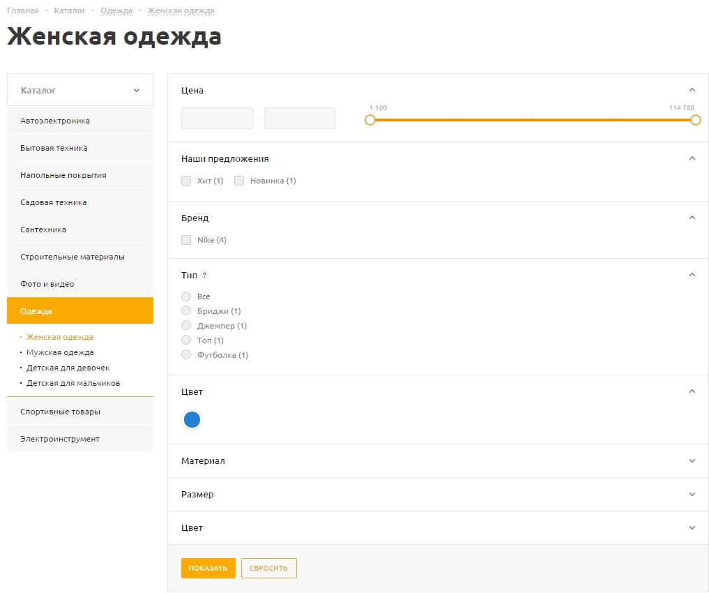This screenshot has height=593, width=709.
Task: Collapse the Цена filter section
Action: click(x=692, y=90)
